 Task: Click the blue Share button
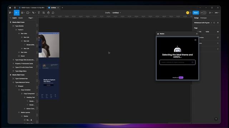point(196,13)
